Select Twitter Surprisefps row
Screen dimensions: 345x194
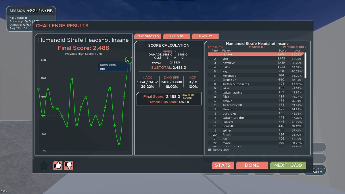point(256,84)
